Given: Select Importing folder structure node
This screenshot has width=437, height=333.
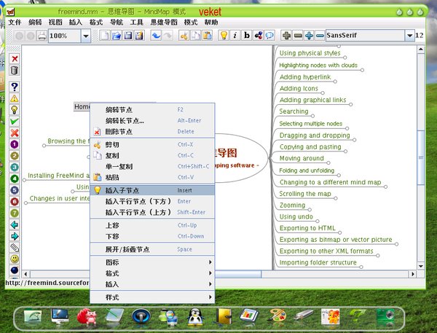Looking at the screenshot, I should tap(318, 262).
